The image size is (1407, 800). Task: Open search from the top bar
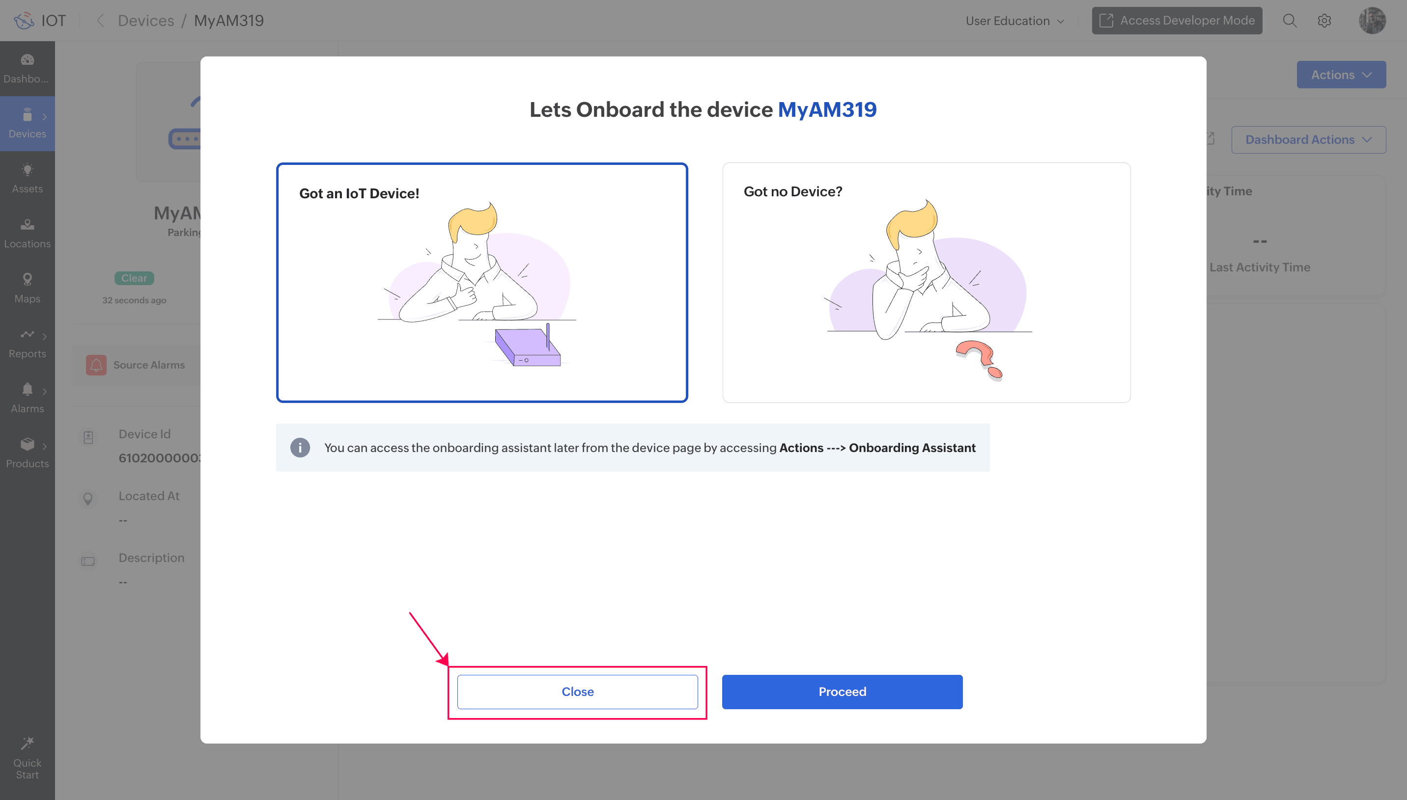click(1290, 20)
